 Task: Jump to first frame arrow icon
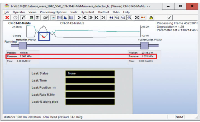pos(97,17)
